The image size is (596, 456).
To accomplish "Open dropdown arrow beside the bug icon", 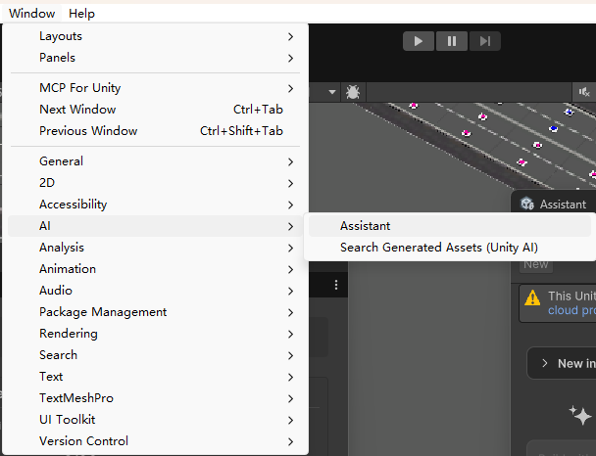I will point(332,92).
